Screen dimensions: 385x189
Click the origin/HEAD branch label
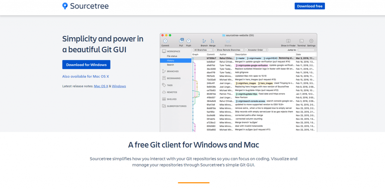click(x=270, y=58)
